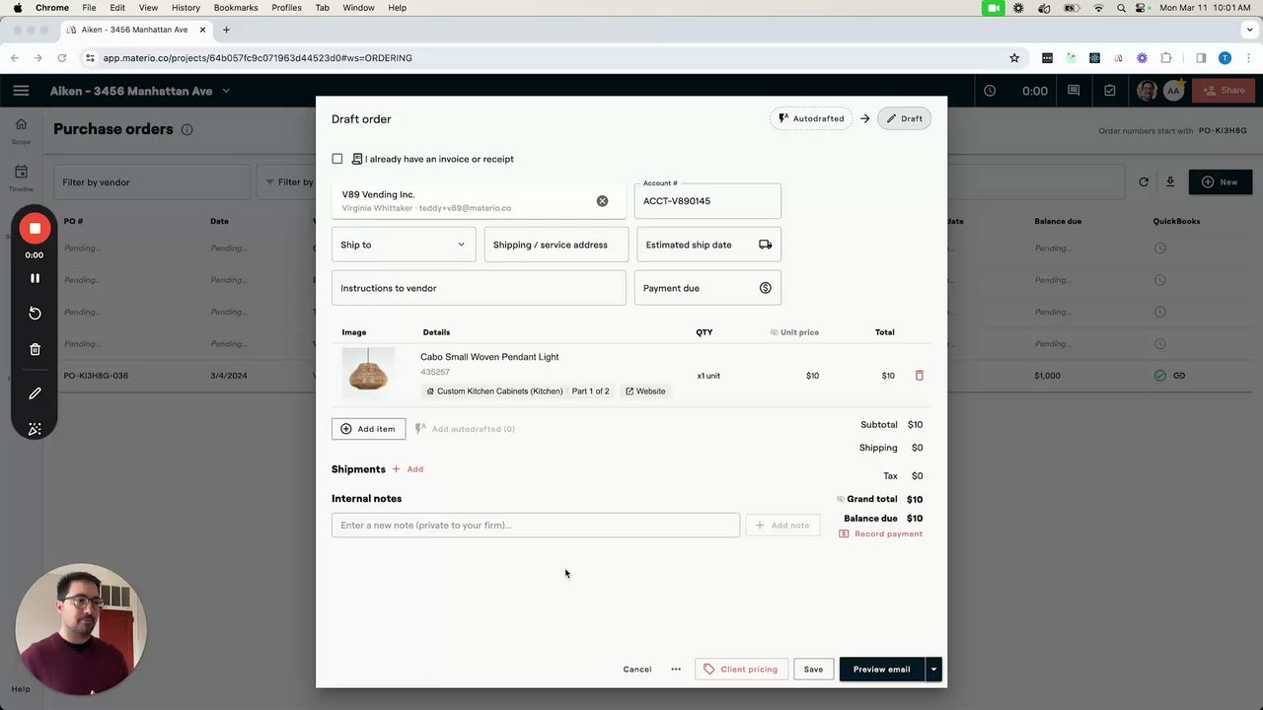Click the Instructions to vendor field
The image size is (1263, 710).
(479, 288)
